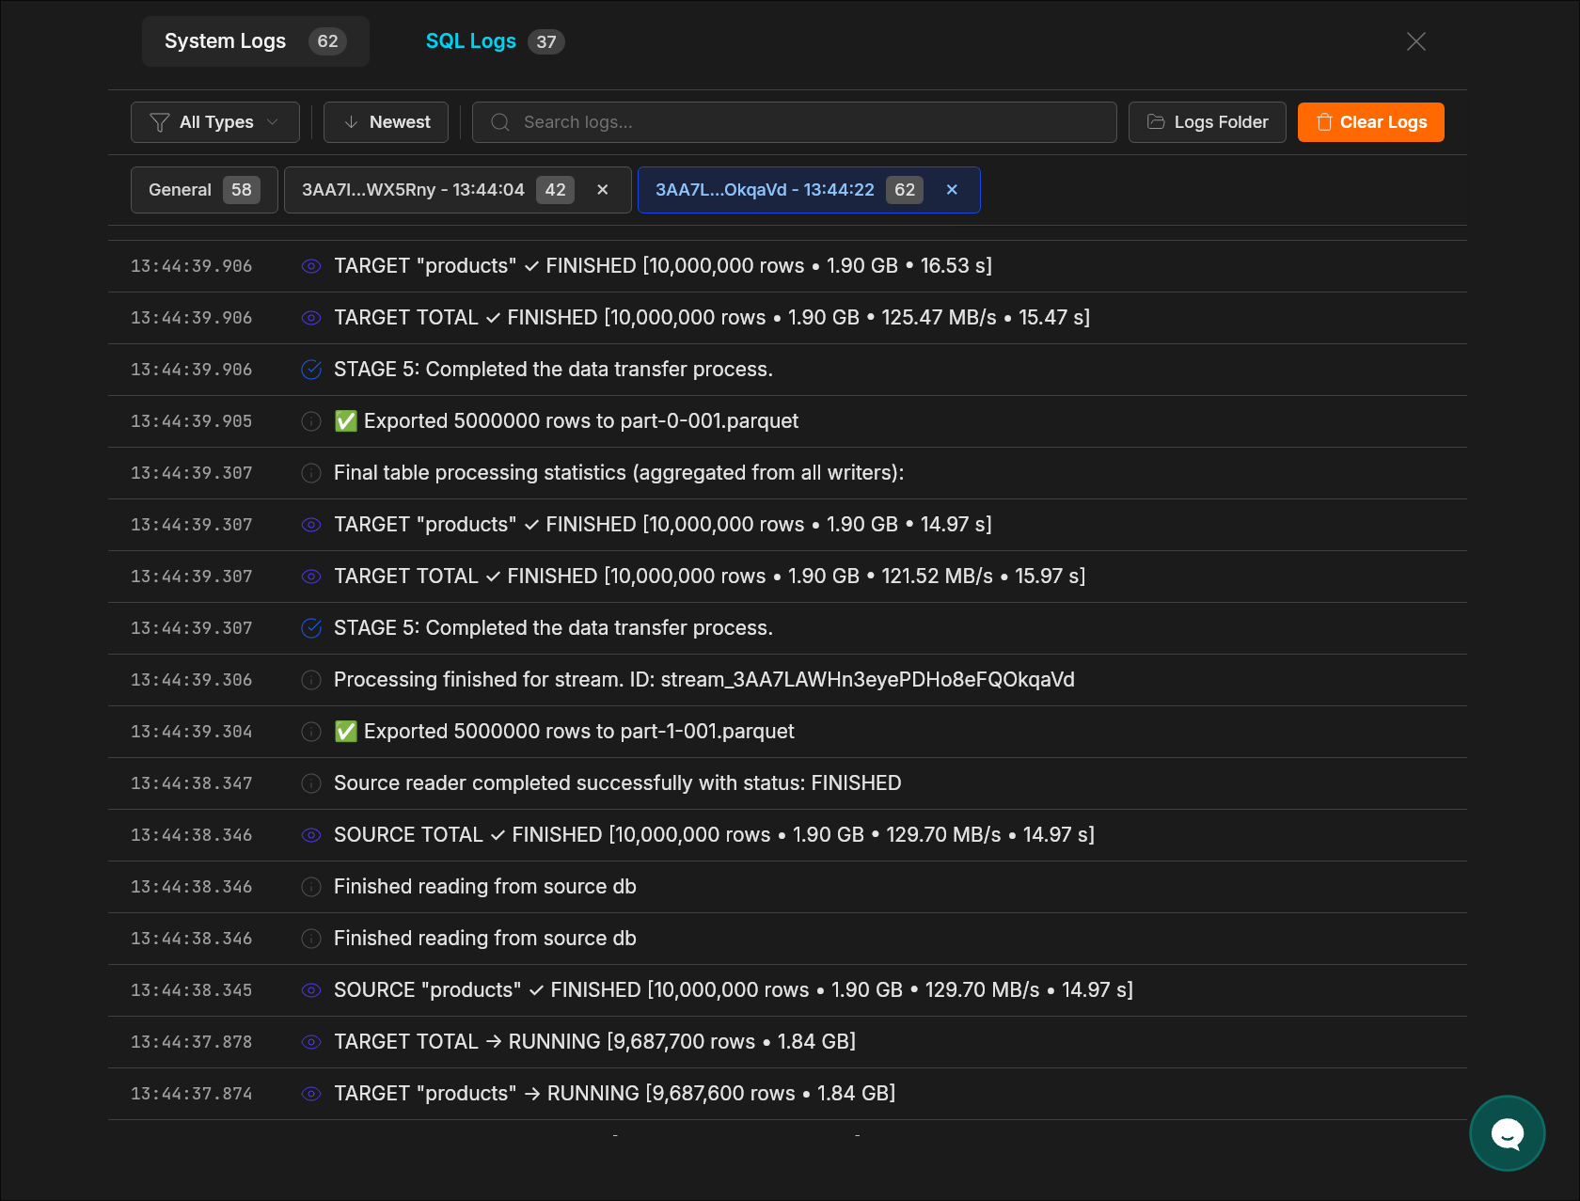Click the orange Clear Logs button

[x=1371, y=122]
